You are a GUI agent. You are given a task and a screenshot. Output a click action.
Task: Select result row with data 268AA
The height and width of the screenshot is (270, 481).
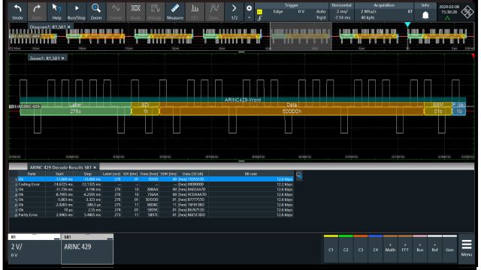[152, 190]
